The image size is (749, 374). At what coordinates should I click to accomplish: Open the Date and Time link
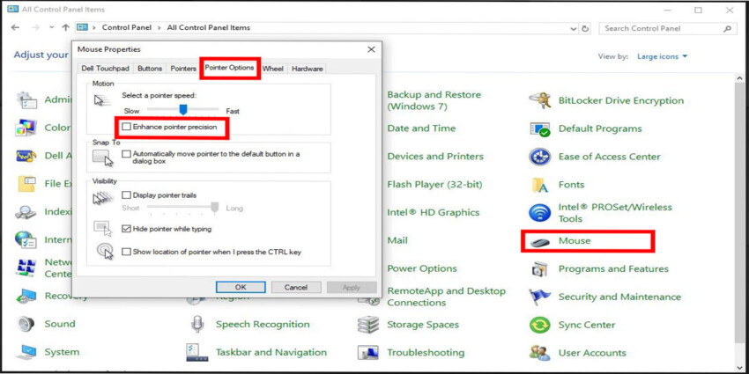421,128
